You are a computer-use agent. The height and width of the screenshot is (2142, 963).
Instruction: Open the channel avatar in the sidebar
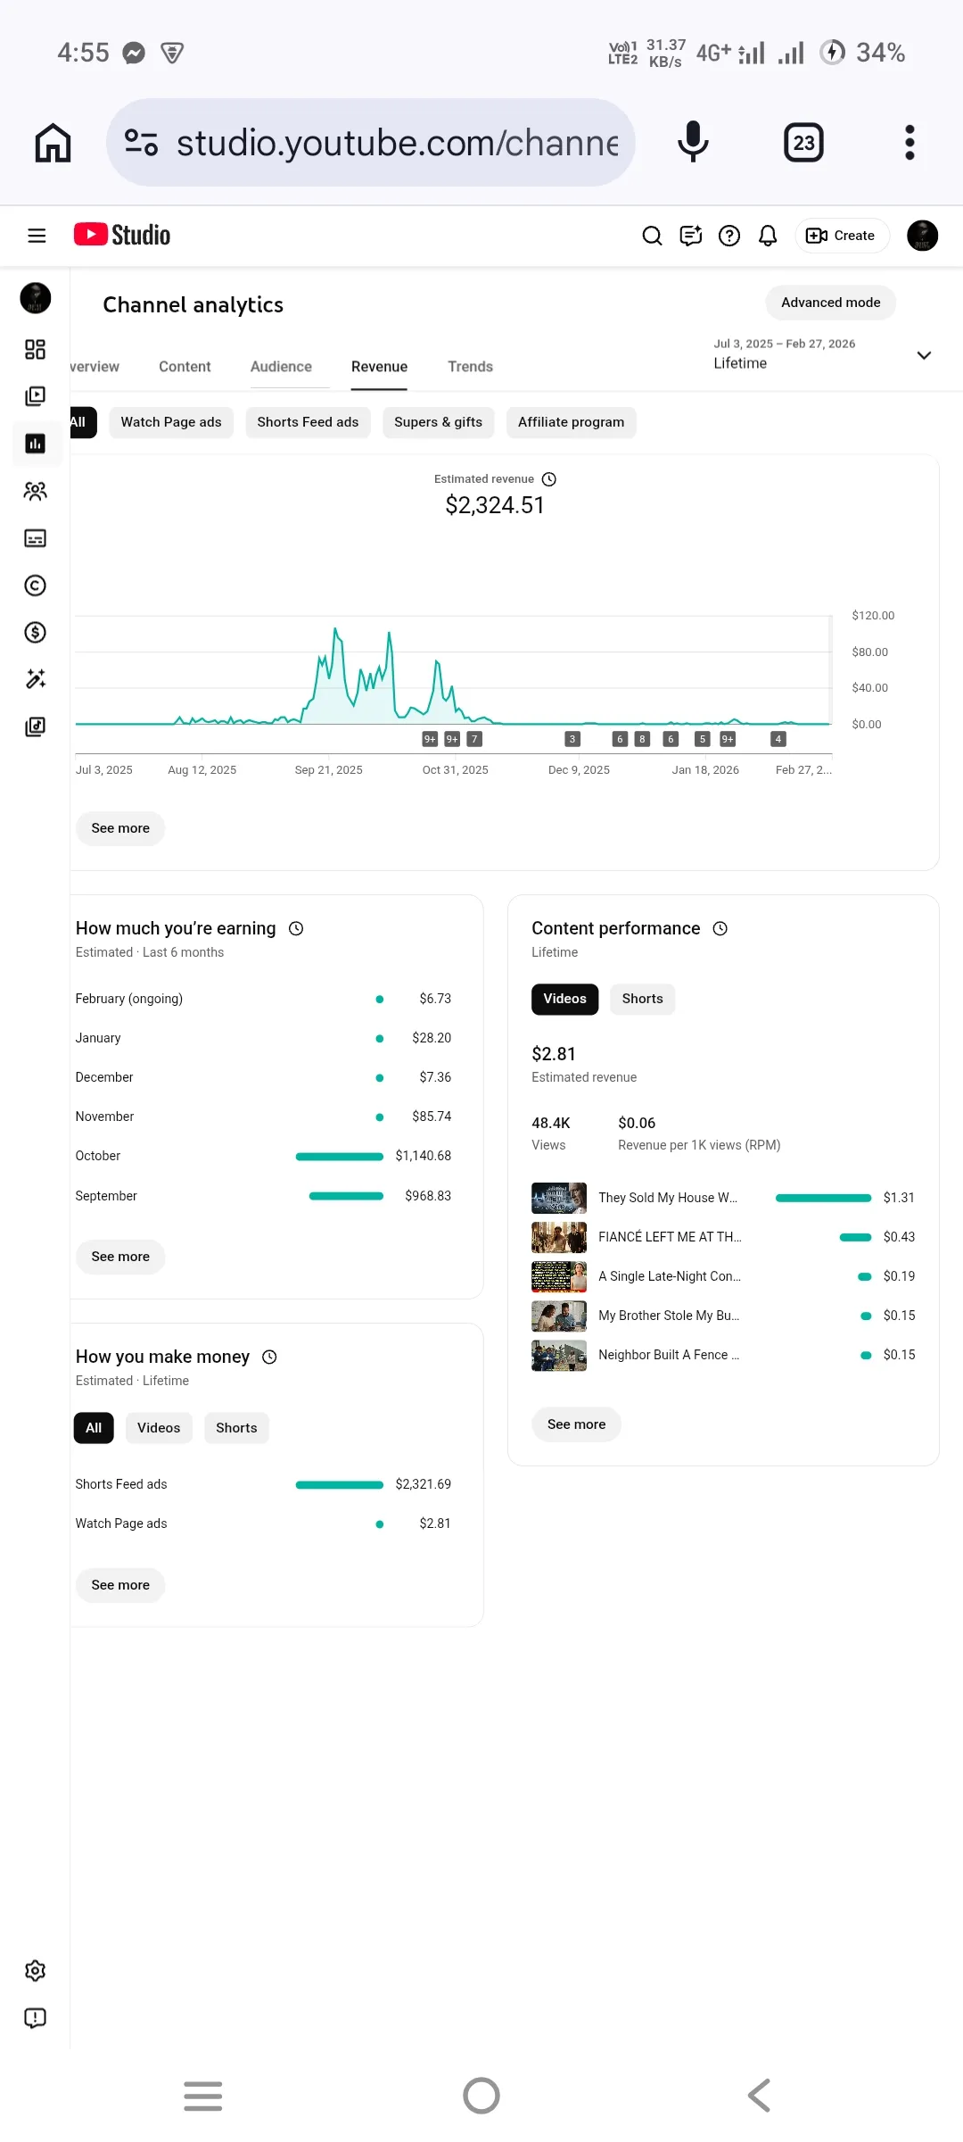(x=36, y=298)
